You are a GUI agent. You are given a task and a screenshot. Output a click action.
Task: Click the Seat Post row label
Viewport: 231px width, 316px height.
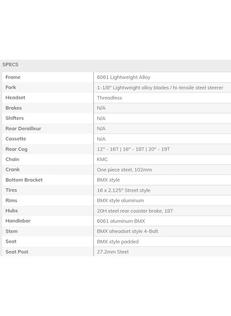point(17,252)
